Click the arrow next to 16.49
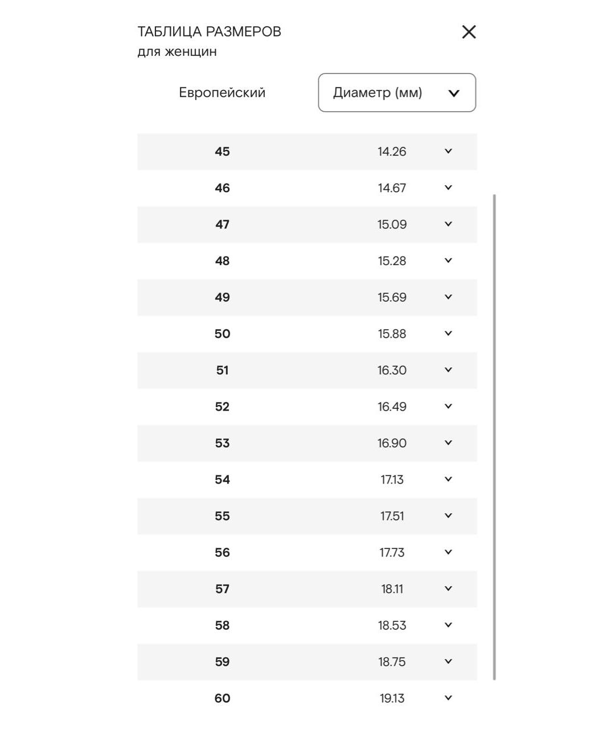The height and width of the screenshot is (729, 615). 448,407
